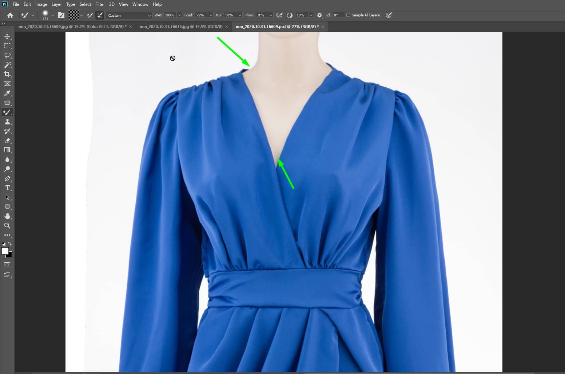
Task: Open the Gradient tool
Action: click(x=7, y=150)
